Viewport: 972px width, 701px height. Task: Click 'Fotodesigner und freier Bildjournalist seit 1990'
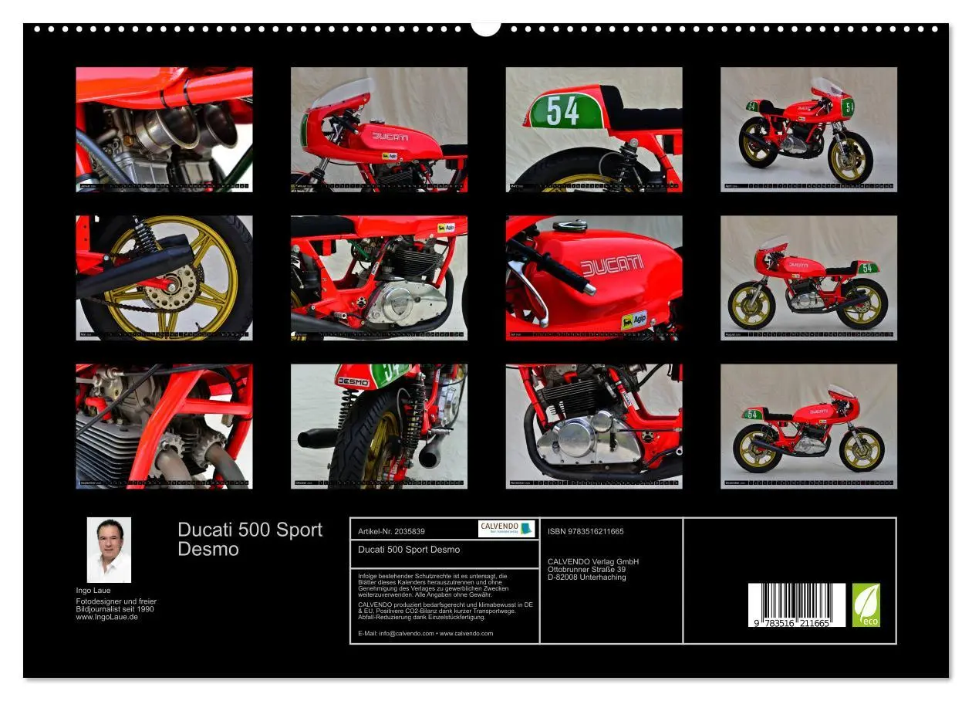(116, 604)
